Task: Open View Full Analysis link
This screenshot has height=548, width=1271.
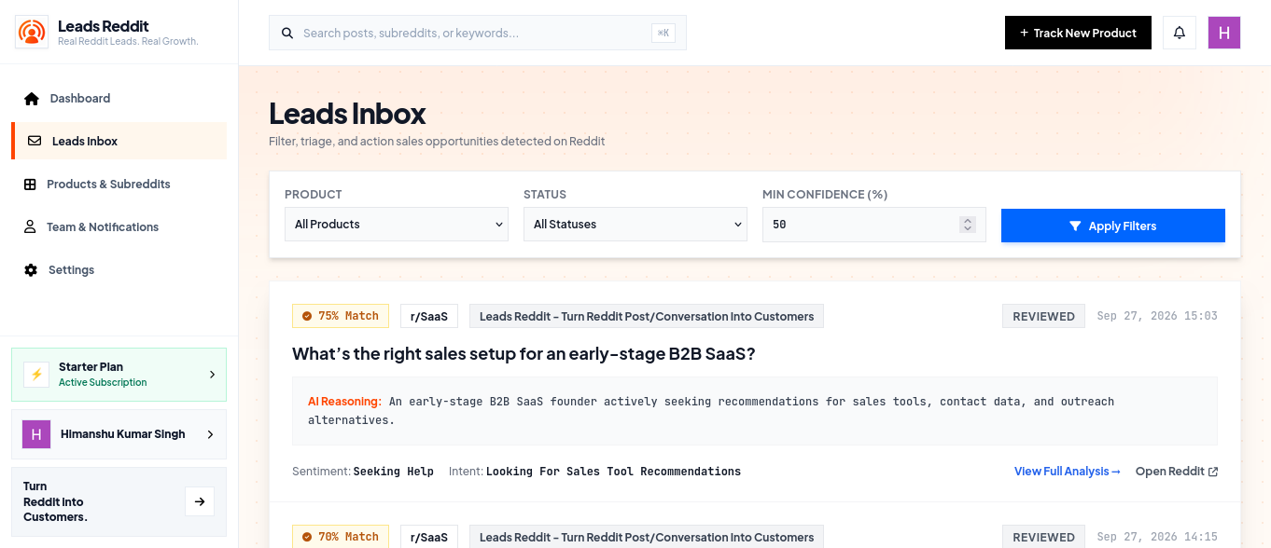Action: [x=1068, y=472]
